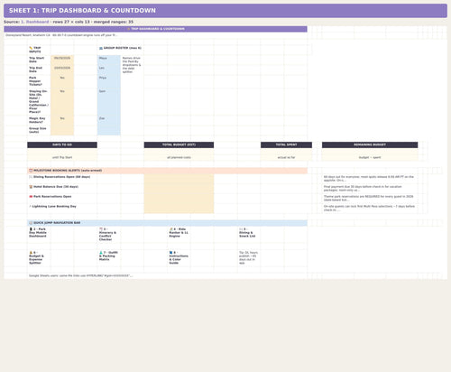
Task: Click the 'all planned costs' caption cell
Action: tap(179, 157)
